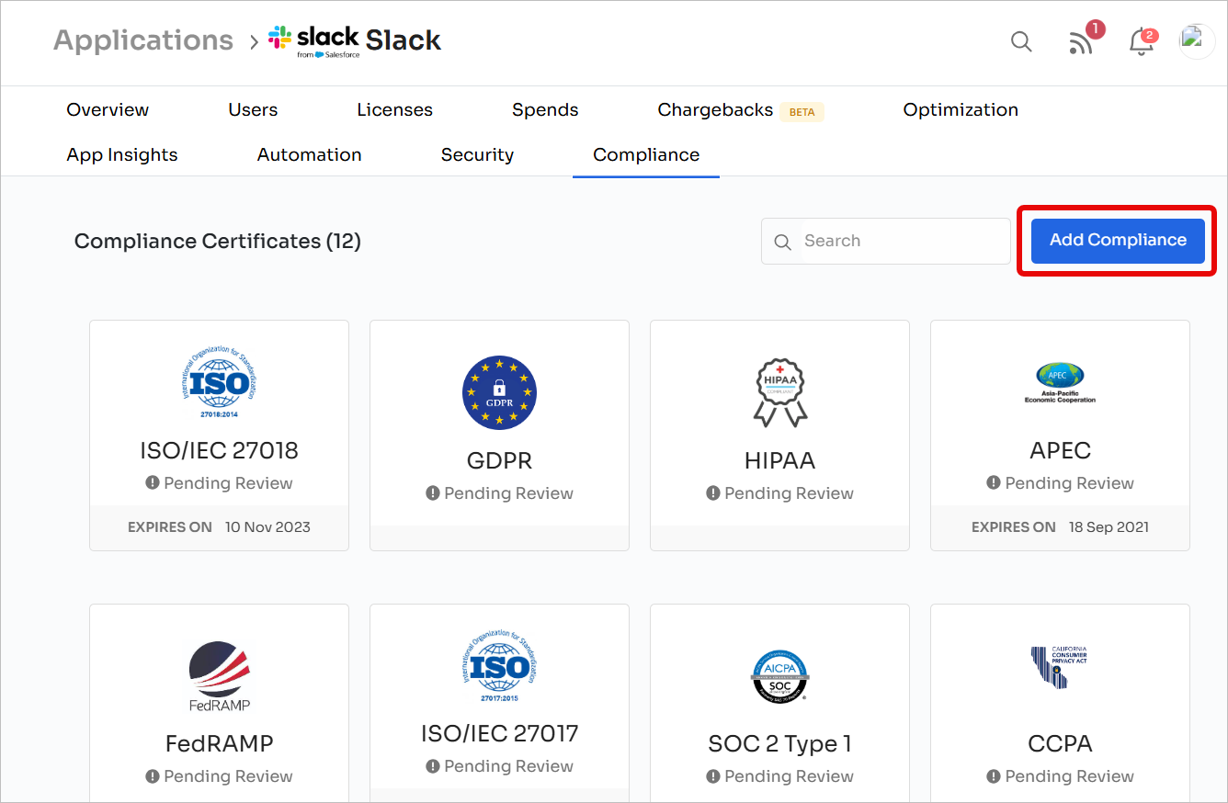Click the Add Compliance button

(x=1118, y=241)
